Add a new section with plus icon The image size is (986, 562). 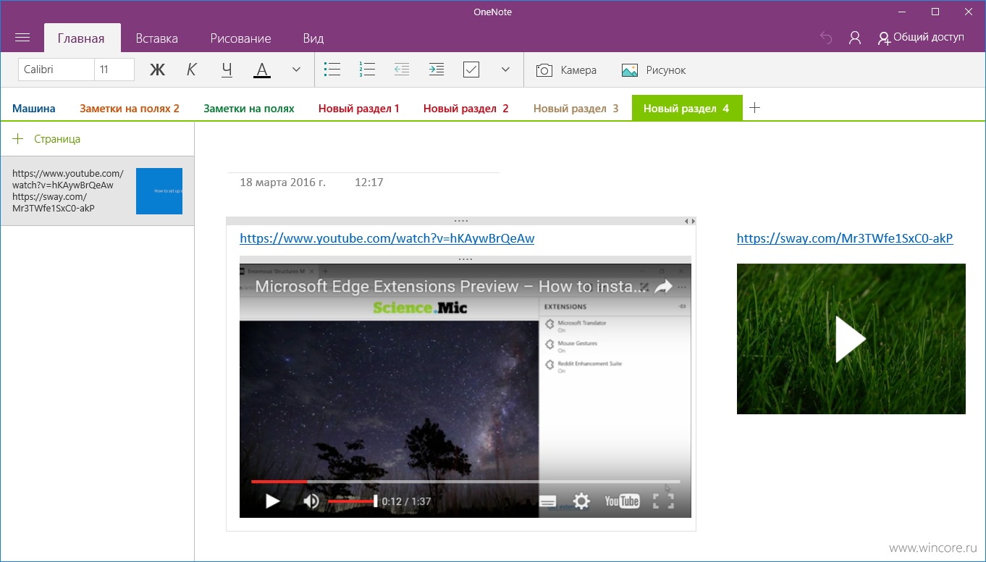click(754, 108)
